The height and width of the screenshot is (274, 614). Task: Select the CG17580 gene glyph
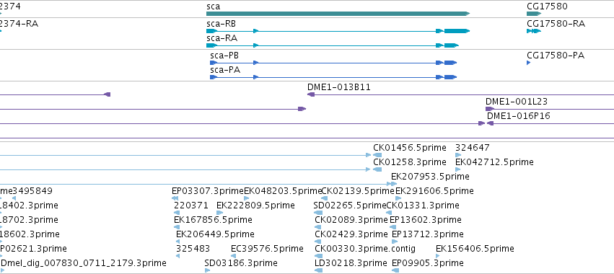click(534, 14)
